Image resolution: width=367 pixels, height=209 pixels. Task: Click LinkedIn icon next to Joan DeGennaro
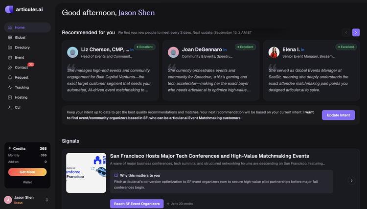(225, 49)
